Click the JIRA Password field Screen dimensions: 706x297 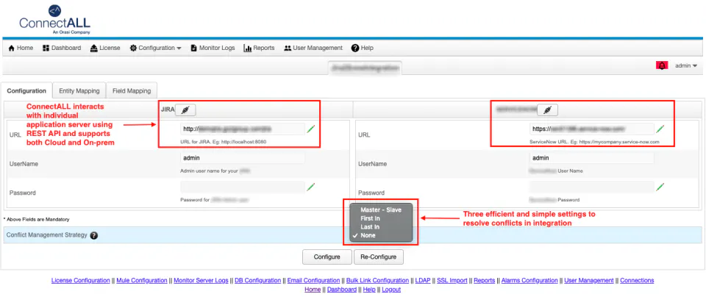coord(243,187)
